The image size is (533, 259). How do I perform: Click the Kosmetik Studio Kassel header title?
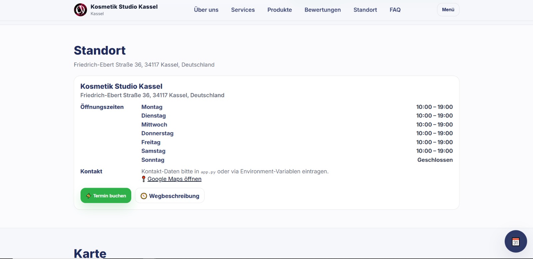click(124, 7)
